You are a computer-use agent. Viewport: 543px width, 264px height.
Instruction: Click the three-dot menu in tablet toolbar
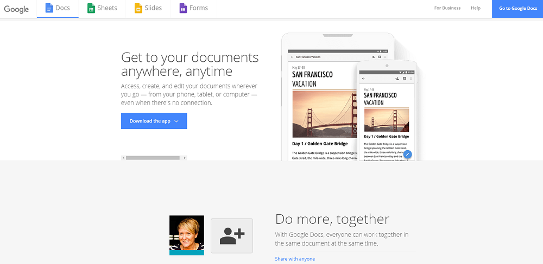click(x=385, y=57)
